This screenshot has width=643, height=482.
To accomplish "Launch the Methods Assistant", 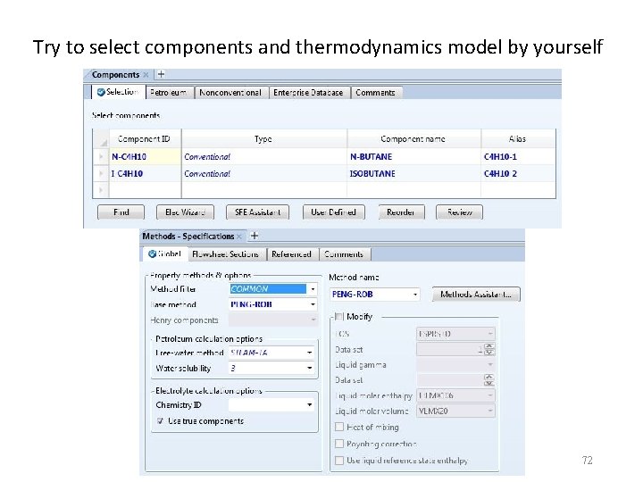I will click(476, 294).
